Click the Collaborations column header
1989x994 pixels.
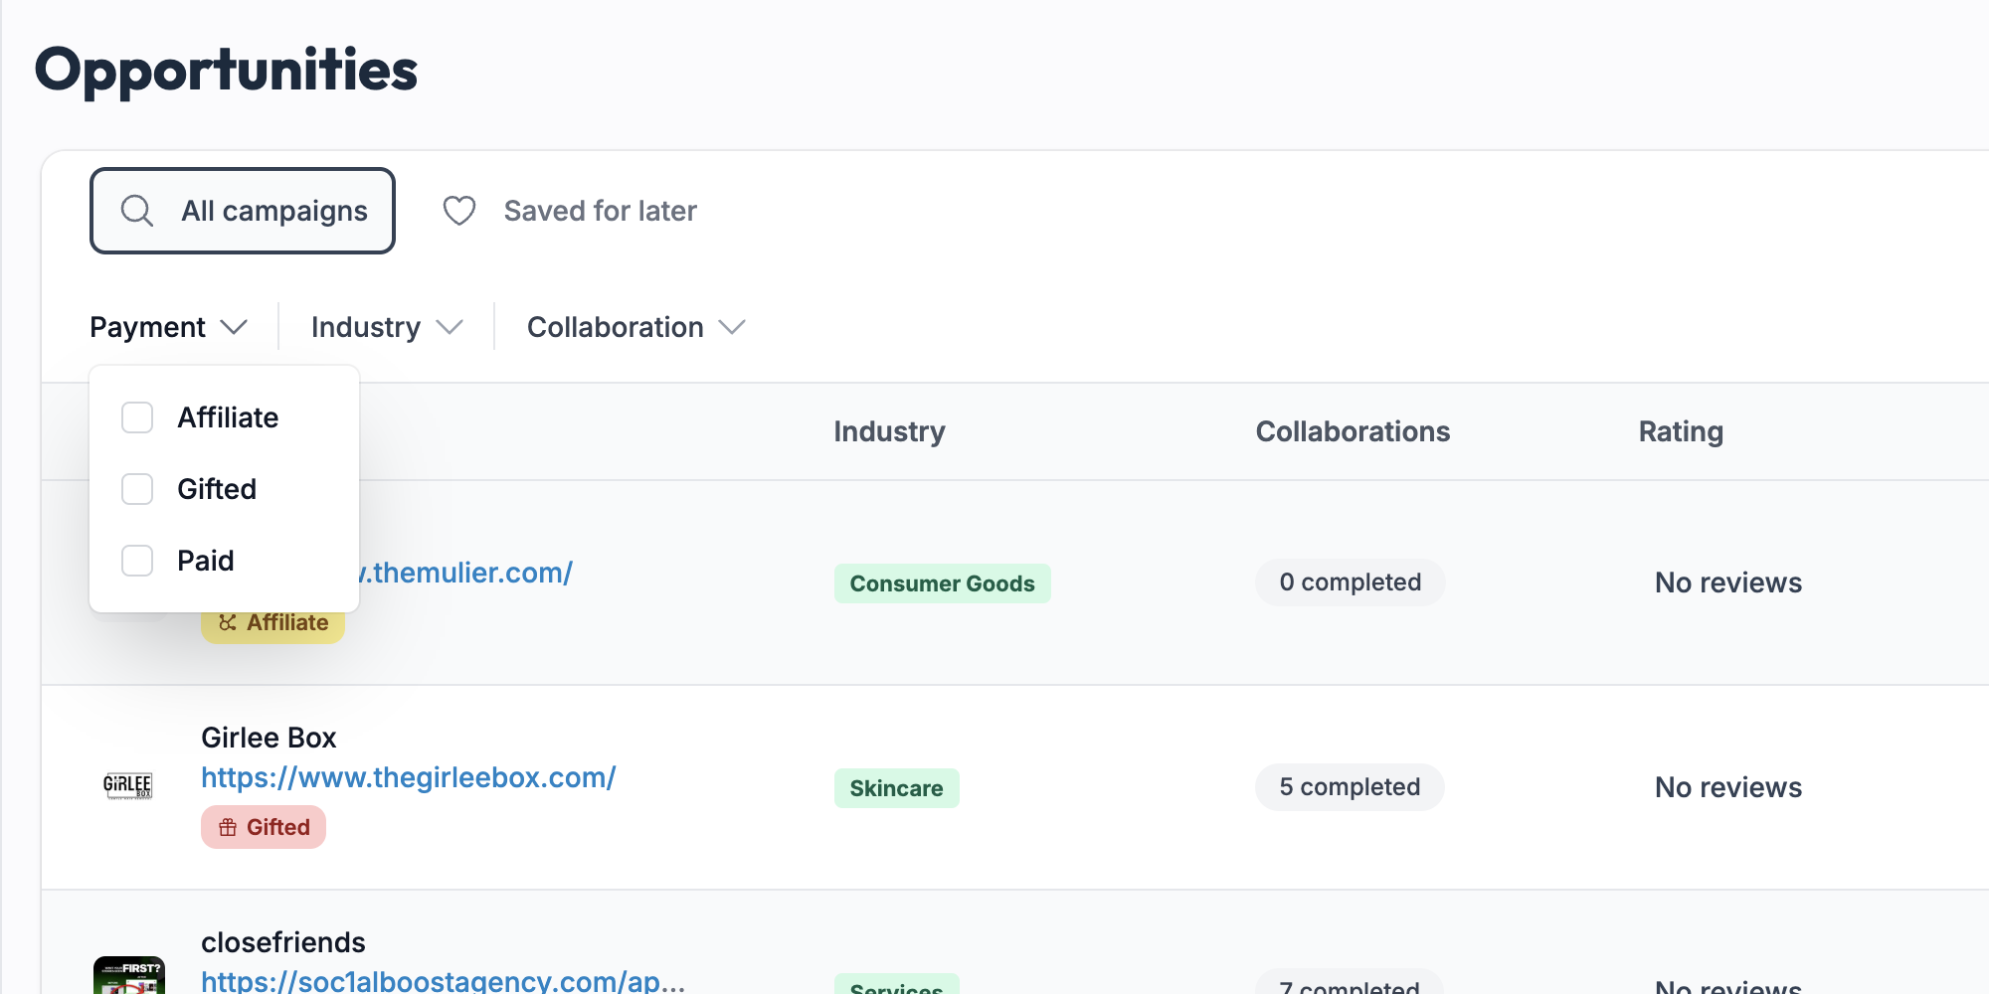(x=1353, y=431)
